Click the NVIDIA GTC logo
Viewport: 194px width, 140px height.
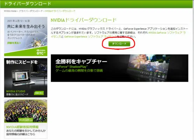click(41, 52)
